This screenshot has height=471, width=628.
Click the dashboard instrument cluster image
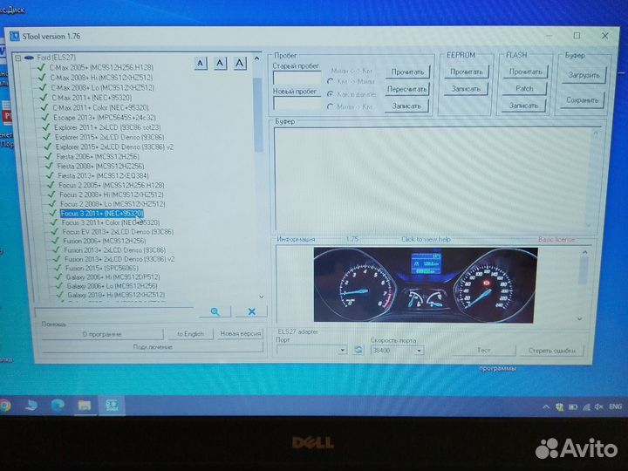[x=425, y=284]
